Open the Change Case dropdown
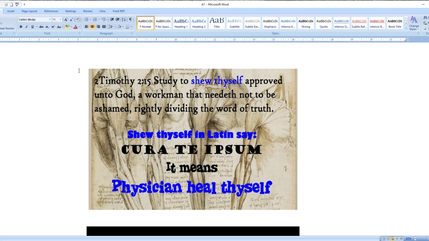Screen dimensions: 429x241 [x=59, y=27]
